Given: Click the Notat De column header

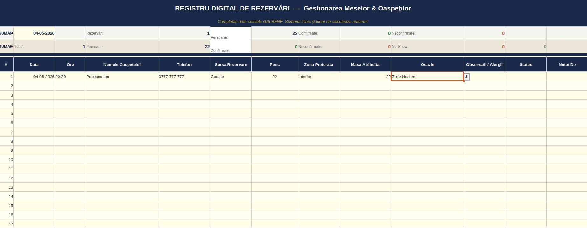Looking at the screenshot, I should pyautogui.click(x=567, y=64).
